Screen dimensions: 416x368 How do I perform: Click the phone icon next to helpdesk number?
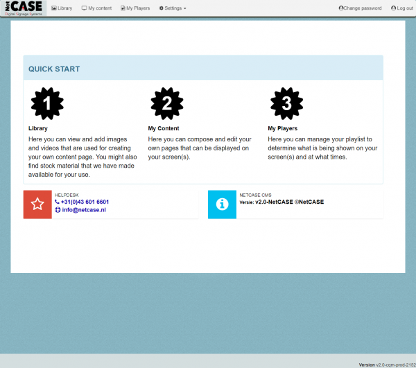click(57, 202)
